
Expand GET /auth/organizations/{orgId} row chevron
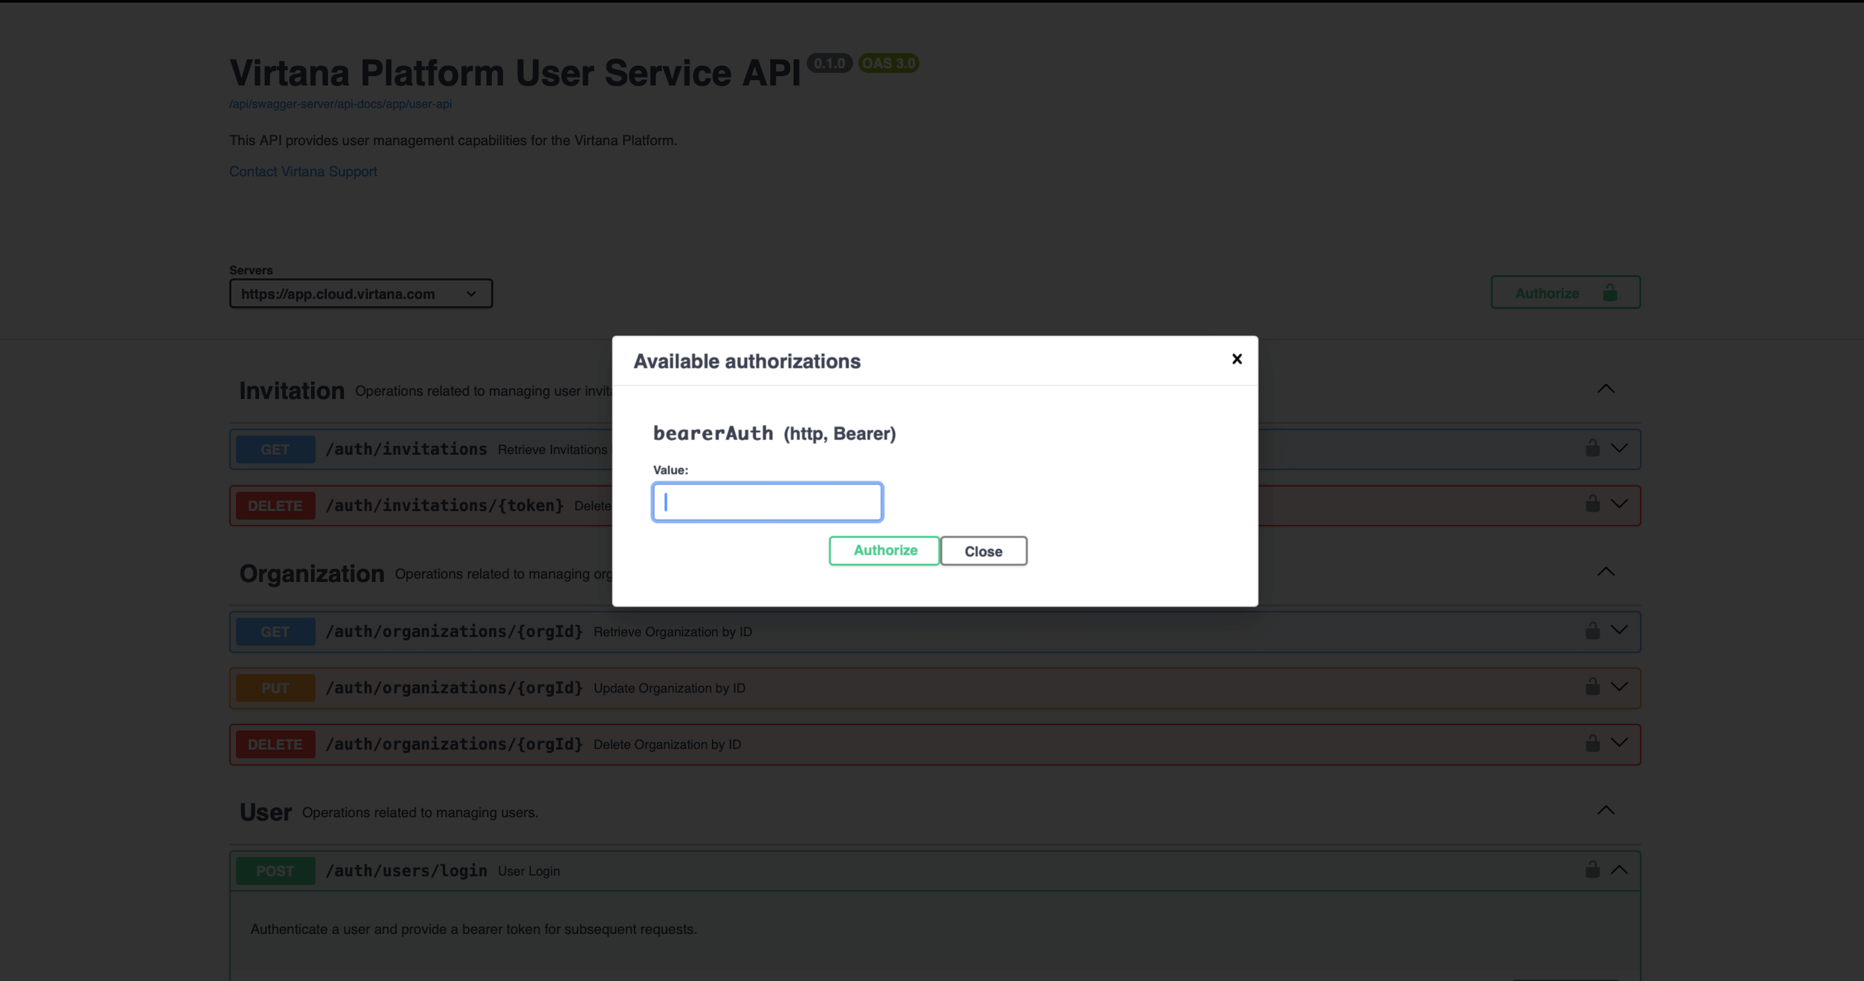[1619, 630]
